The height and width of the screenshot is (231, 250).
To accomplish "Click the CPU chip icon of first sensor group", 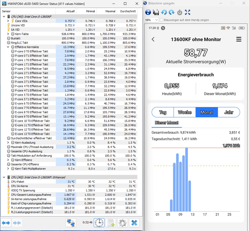I will click(x=9, y=16).
